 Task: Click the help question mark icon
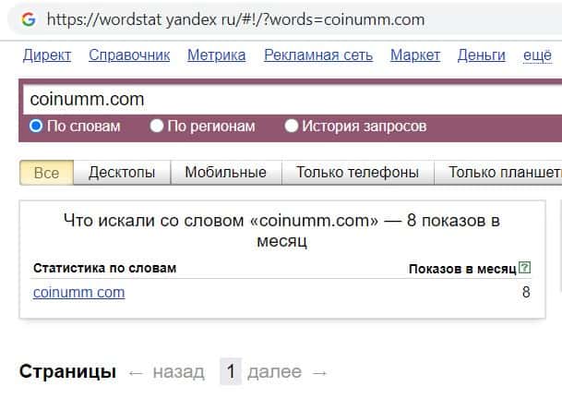tap(525, 268)
